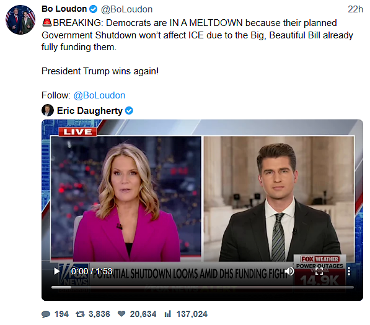
Task: View tweet analytics bar chart icon
Action: point(167,314)
